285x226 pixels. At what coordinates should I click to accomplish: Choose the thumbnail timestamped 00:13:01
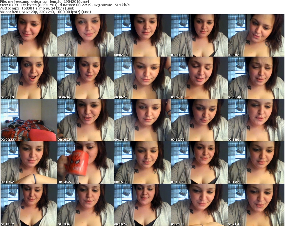(256, 120)
